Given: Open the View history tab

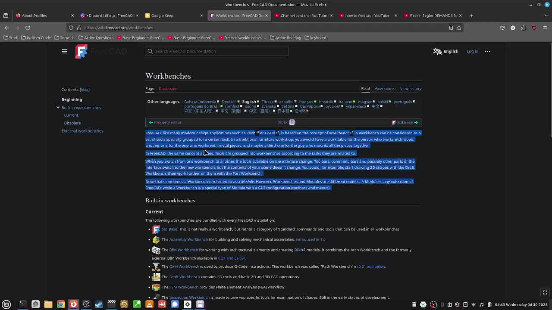Looking at the screenshot, I should coord(411,89).
